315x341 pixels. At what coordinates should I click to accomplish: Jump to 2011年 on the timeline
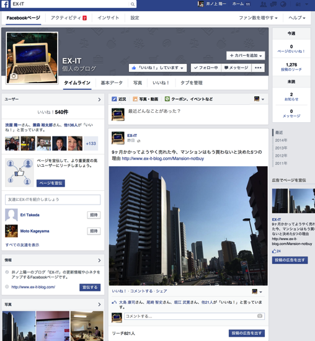coord(281,163)
